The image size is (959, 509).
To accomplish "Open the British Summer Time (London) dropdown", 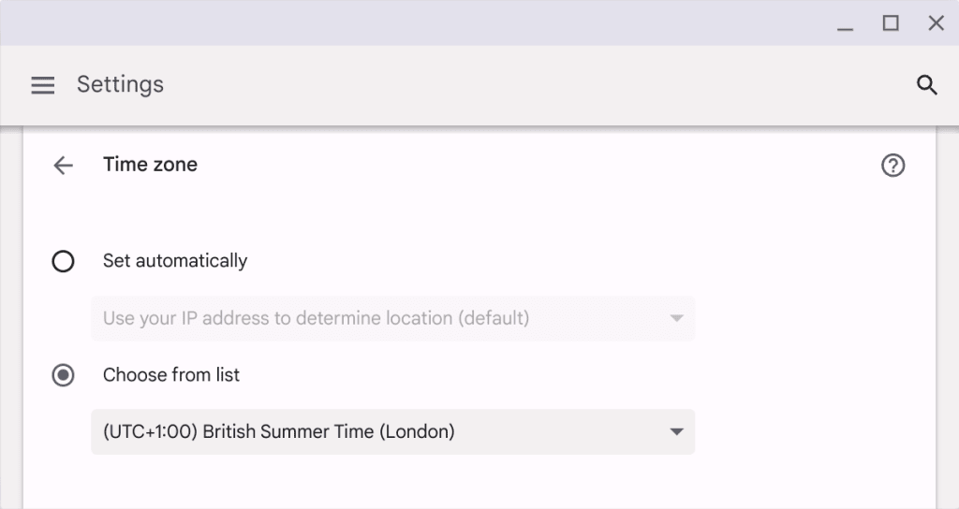I will [392, 431].
